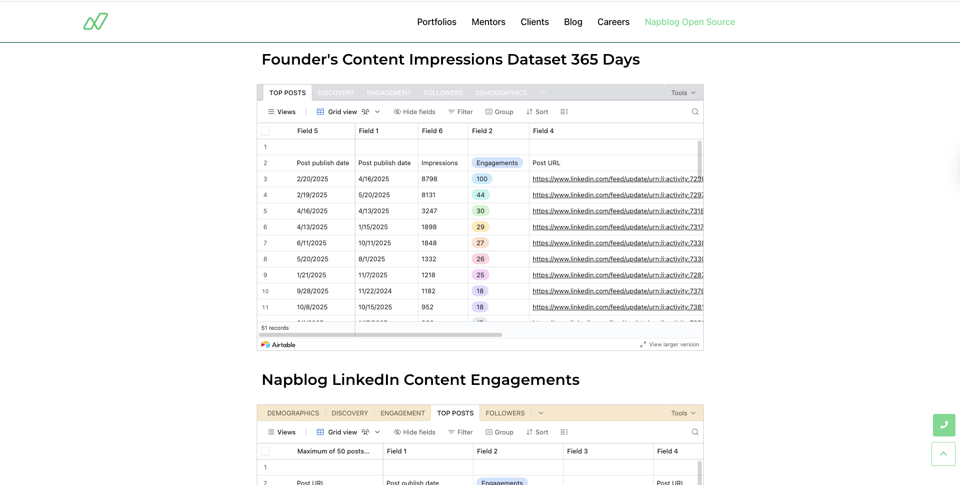Expand the Grid view chevron in top toolbar
The width and height of the screenshot is (960, 485).
tap(378, 112)
